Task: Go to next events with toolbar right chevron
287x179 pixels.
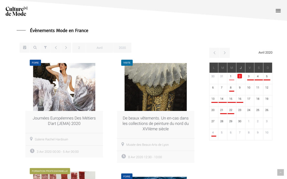Action: 66,48
